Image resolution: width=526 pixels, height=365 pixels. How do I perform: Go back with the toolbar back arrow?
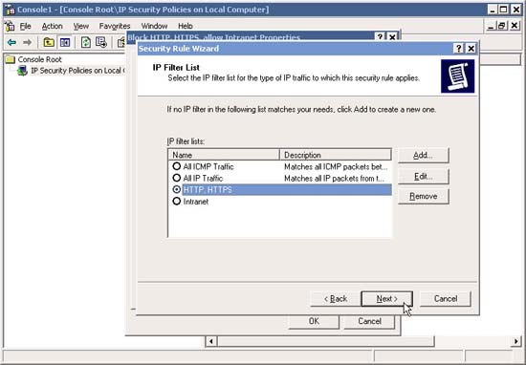click(x=11, y=43)
